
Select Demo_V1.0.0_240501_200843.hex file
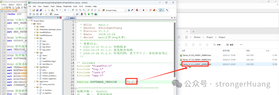tap(197, 55)
